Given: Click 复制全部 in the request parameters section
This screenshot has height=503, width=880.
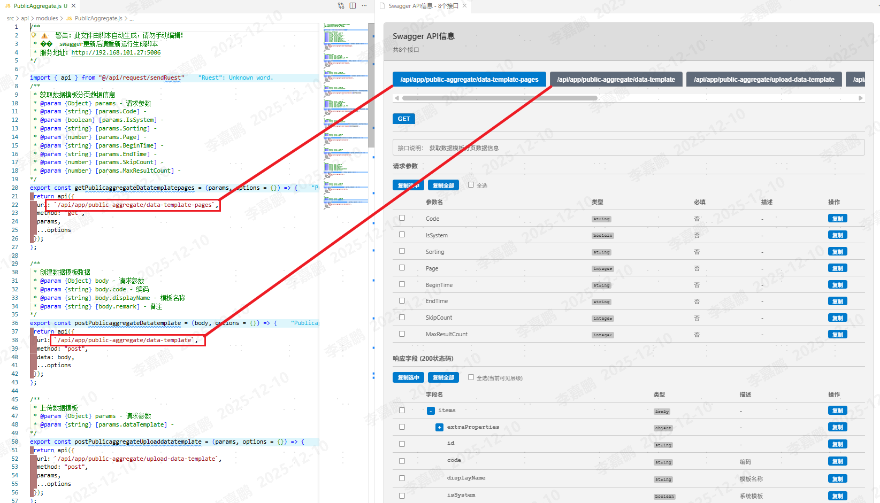Looking at the screenshot, I should pos(443,185).
